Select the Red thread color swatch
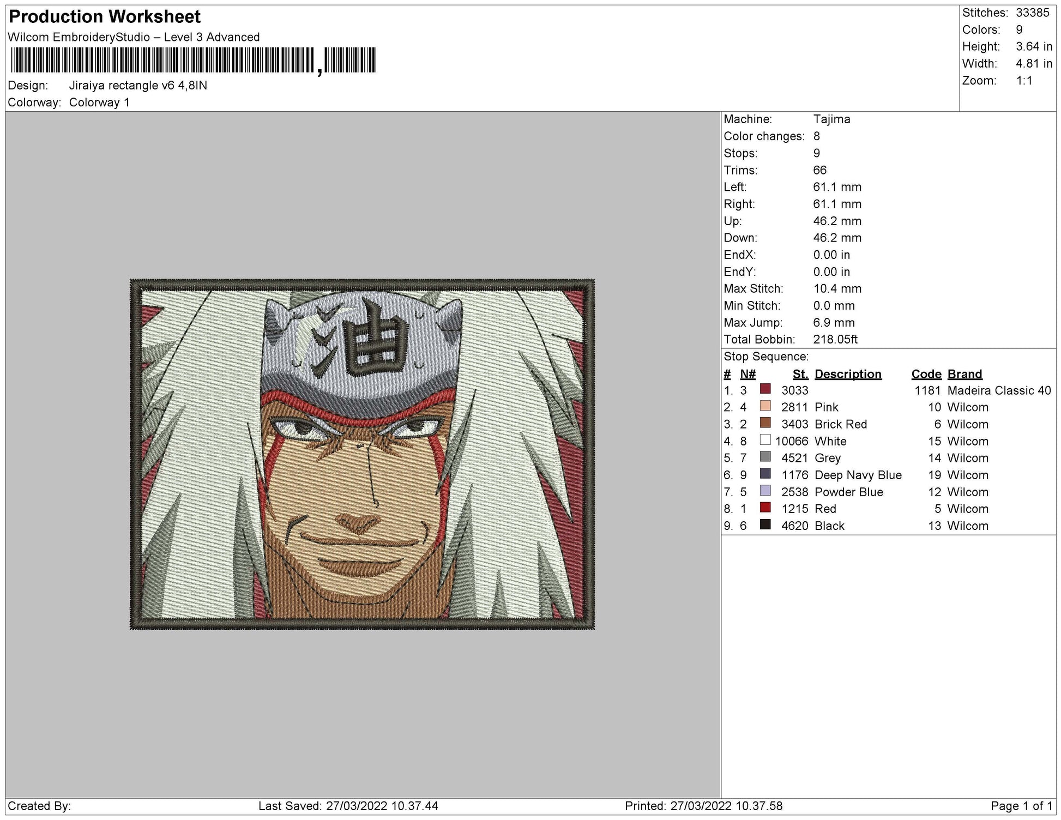Image resolution: width=1061 pixels, height=820 pixels. pos(765,508)
